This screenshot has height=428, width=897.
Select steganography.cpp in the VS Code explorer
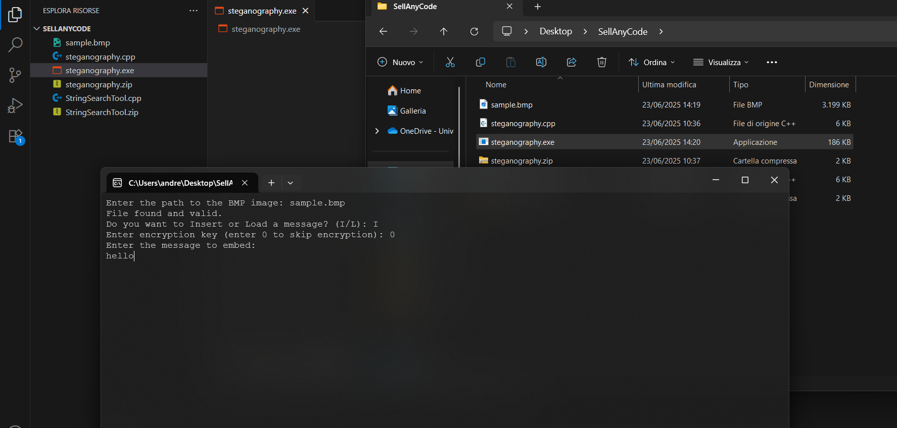click(100, 57)
